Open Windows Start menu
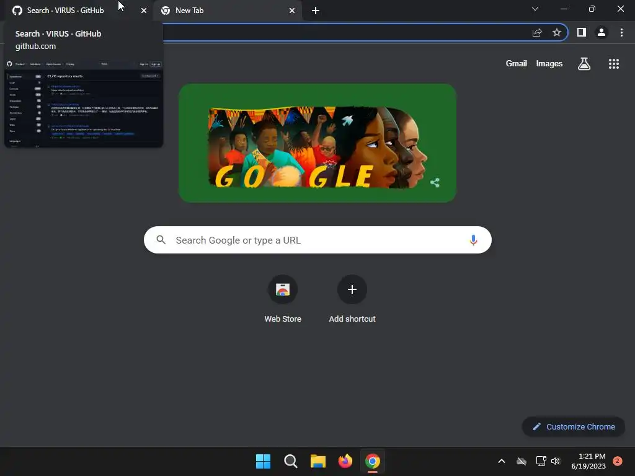Screen dimensions: 635x476 pos(263,461)
